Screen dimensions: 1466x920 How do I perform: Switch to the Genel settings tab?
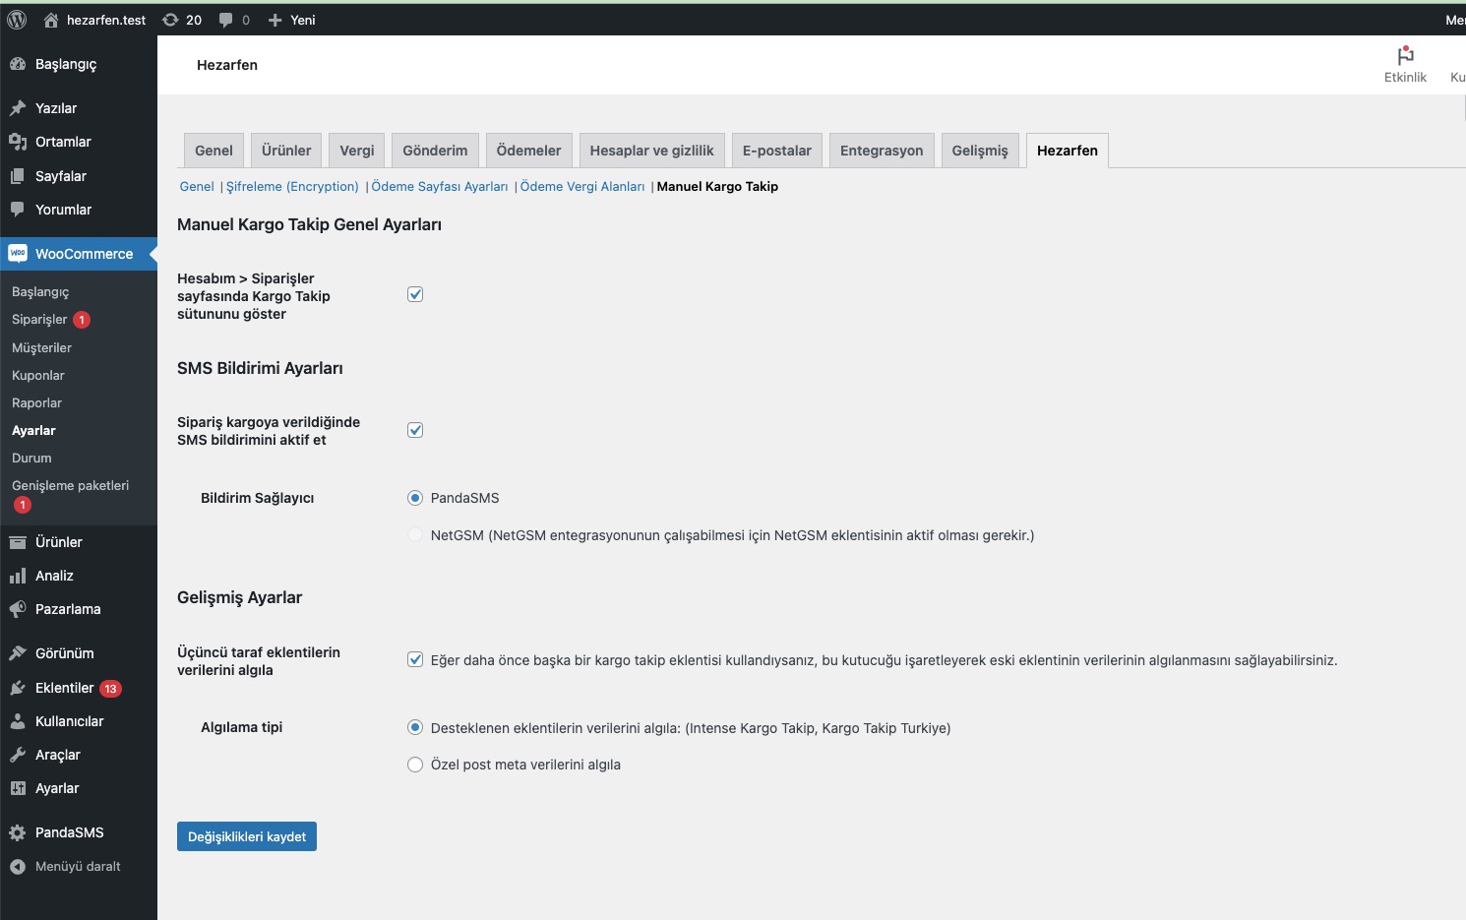click(x=214, y=151)
